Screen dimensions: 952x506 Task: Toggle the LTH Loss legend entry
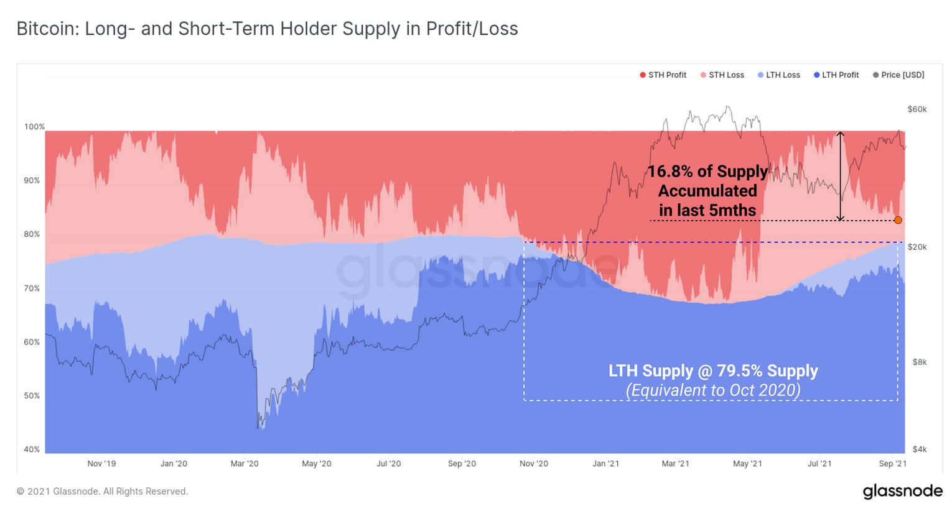(778, 75)
